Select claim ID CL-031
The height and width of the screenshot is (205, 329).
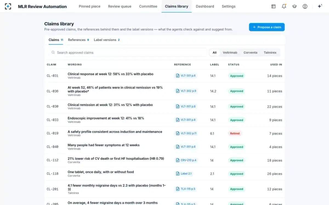(x=52, y=76)
